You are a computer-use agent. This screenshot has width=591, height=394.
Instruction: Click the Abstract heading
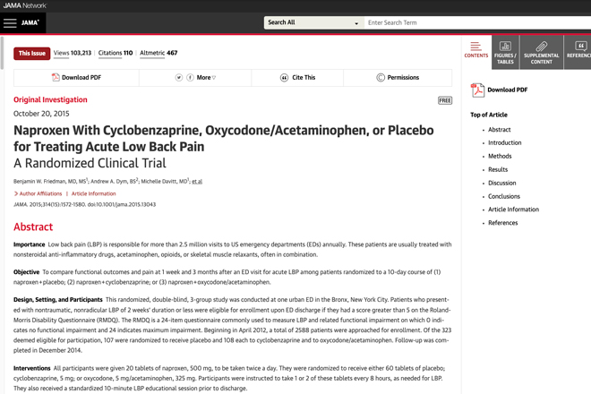(x=33, y=227)
